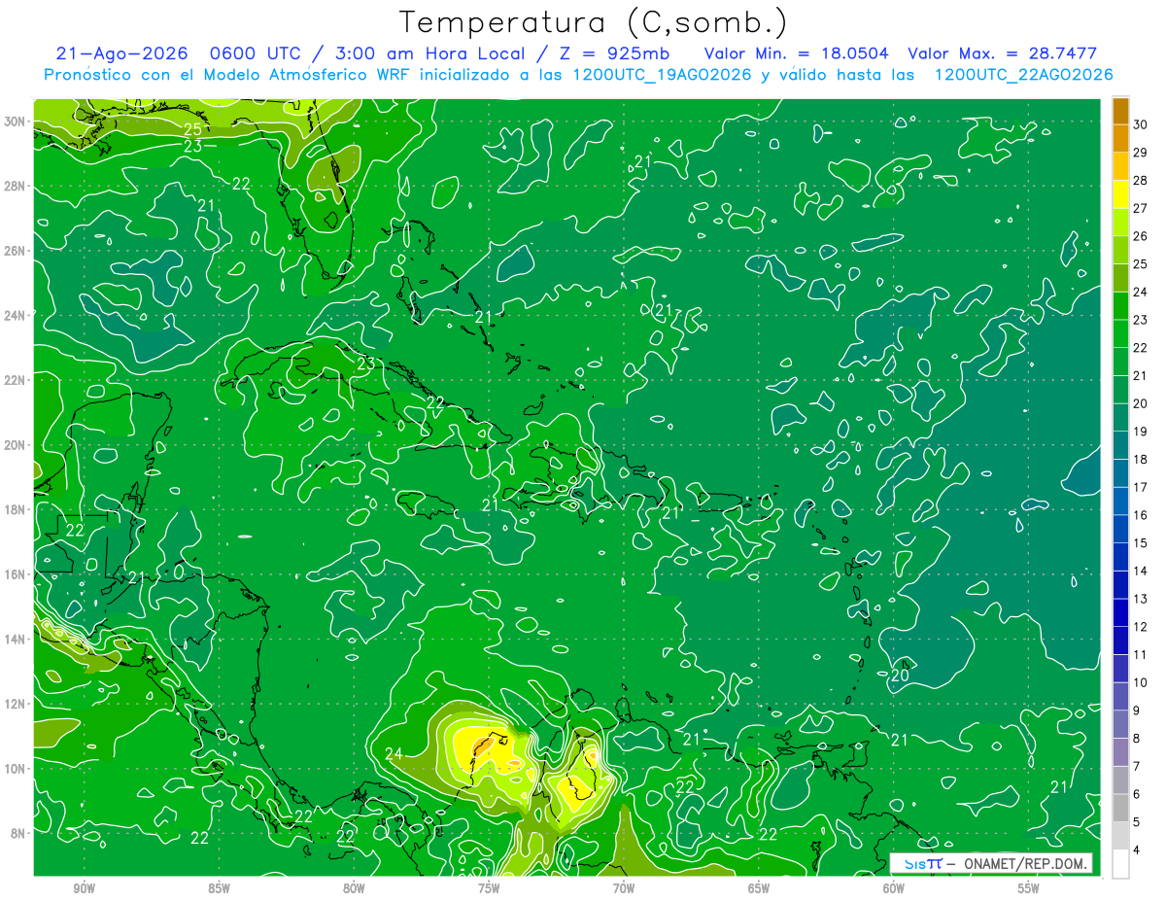Click the color scale label 29
1166x901 pixels.
click(1141, 153)
